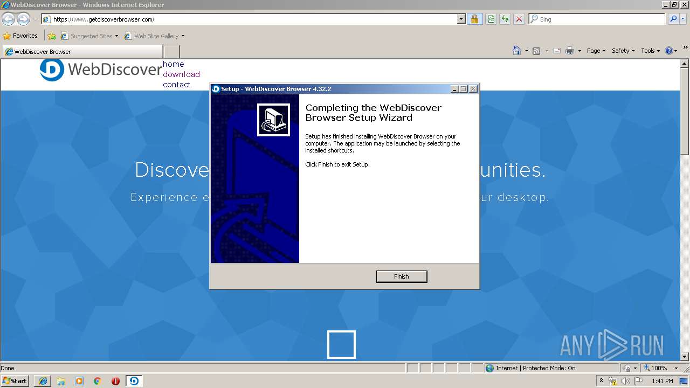Expand the Print options dropdown arrow
The height and width of the screenshot is (388, 690).
pos(579,51)
